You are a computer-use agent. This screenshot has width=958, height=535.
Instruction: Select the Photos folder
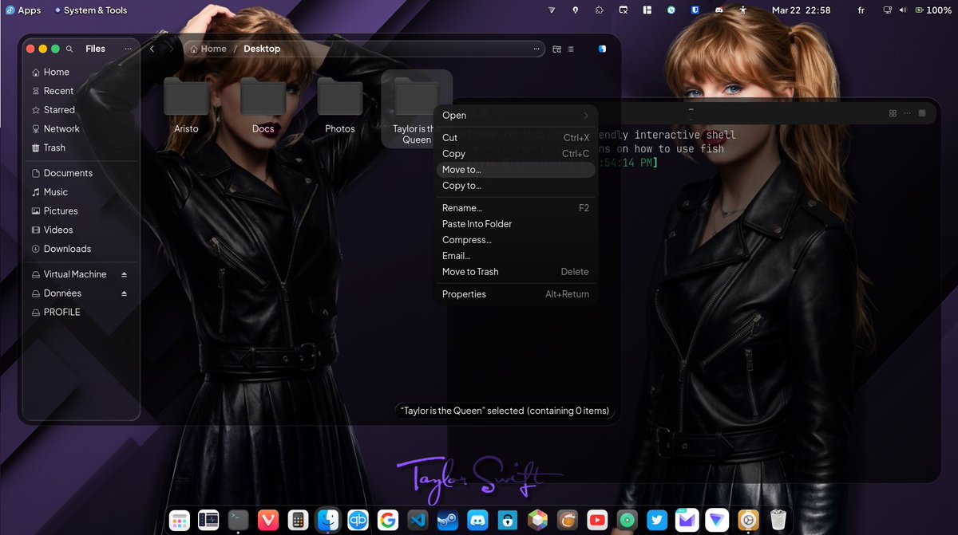point(339,104)
